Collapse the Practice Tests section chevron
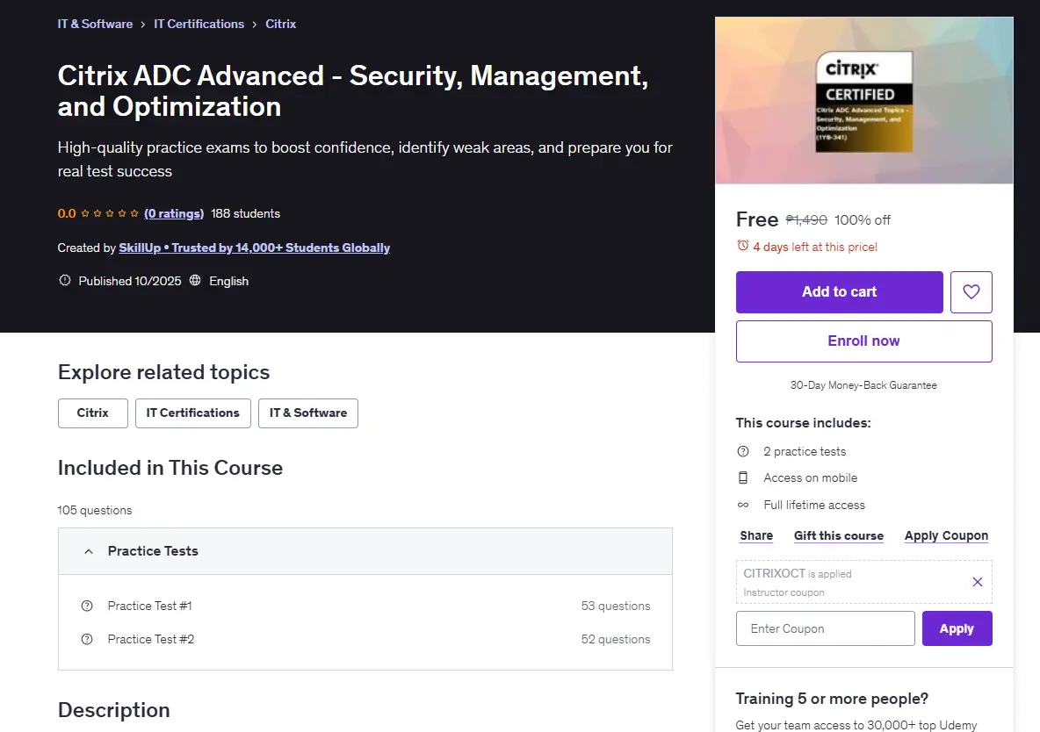Image resolution: width=1040 pixels, height=732 pixels. pyautogui.click(x=88, y=551)
